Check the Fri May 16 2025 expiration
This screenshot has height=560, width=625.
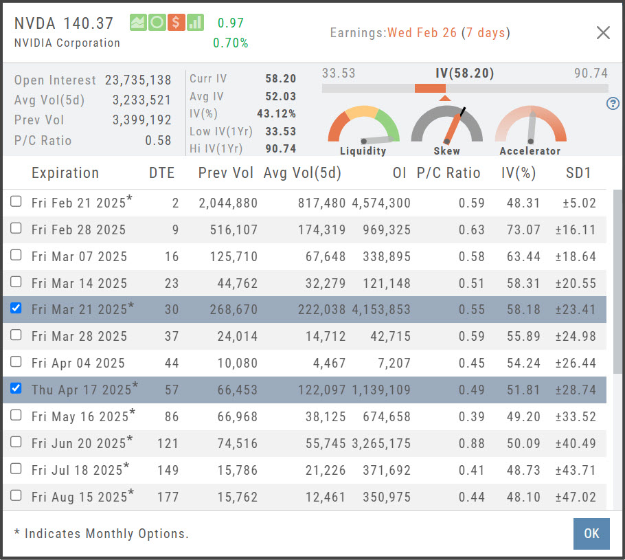tap(16, 415)
